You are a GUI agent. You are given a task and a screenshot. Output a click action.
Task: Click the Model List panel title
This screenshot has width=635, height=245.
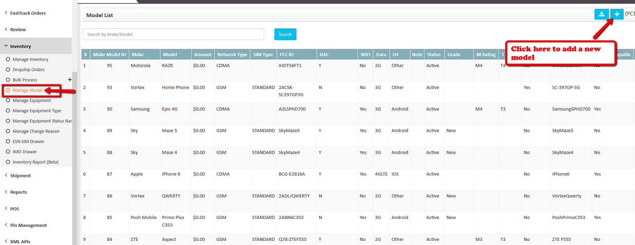click(100, 15)
